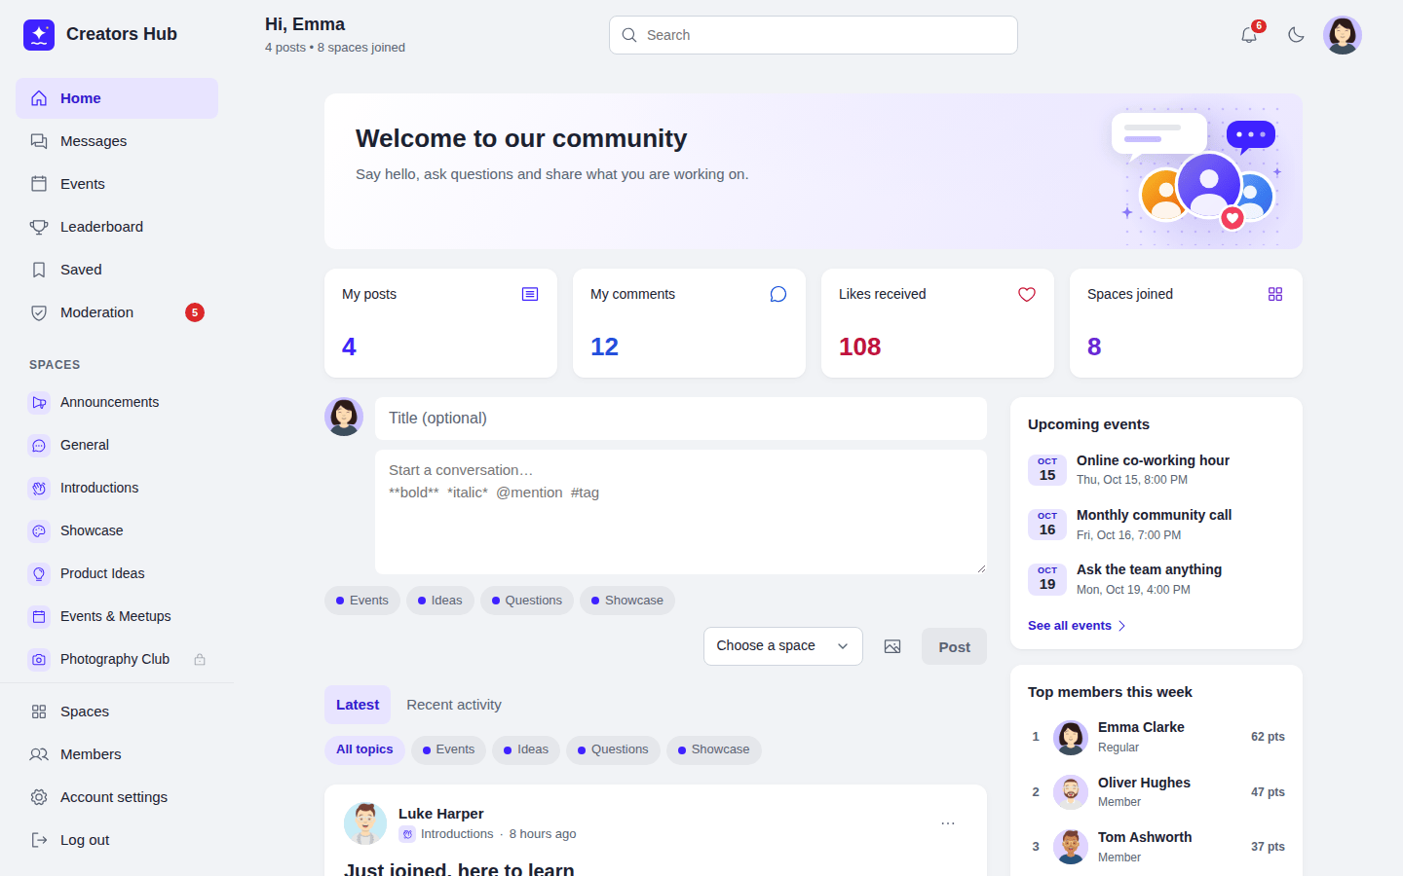Open notifications bell icon
1403x876 pixels.
1249,35
